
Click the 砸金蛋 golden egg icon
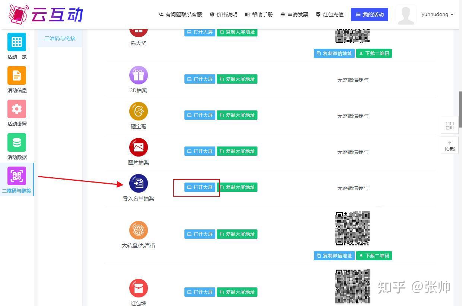138,111
